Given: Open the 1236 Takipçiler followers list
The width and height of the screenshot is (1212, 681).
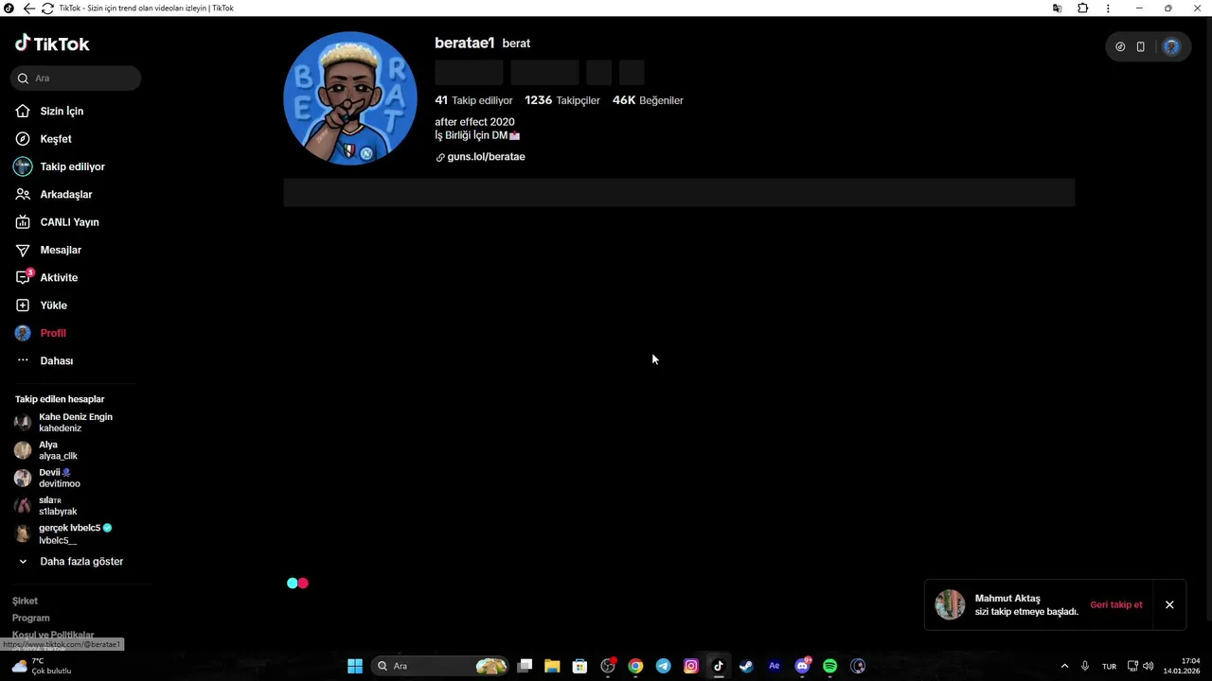Looking at the screenshot, I should (x=562, y=100).
